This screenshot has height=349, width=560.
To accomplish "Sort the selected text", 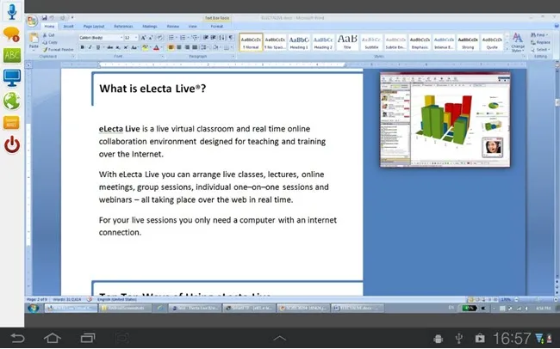I will (222, 38).
